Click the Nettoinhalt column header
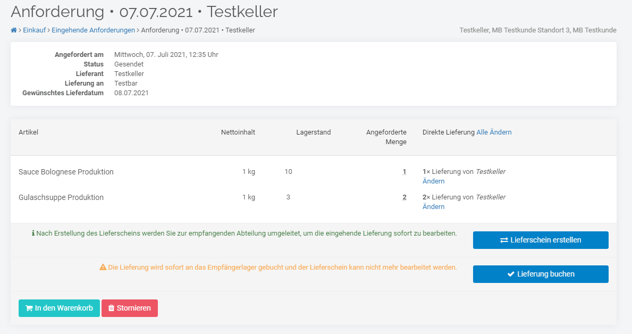Screen dimensions: 632x334 coord(238,132)
